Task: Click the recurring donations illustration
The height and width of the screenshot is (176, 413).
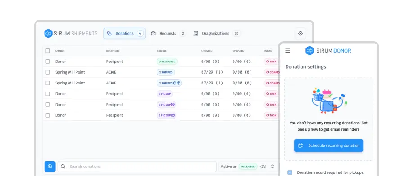Action: coord(329,101)
